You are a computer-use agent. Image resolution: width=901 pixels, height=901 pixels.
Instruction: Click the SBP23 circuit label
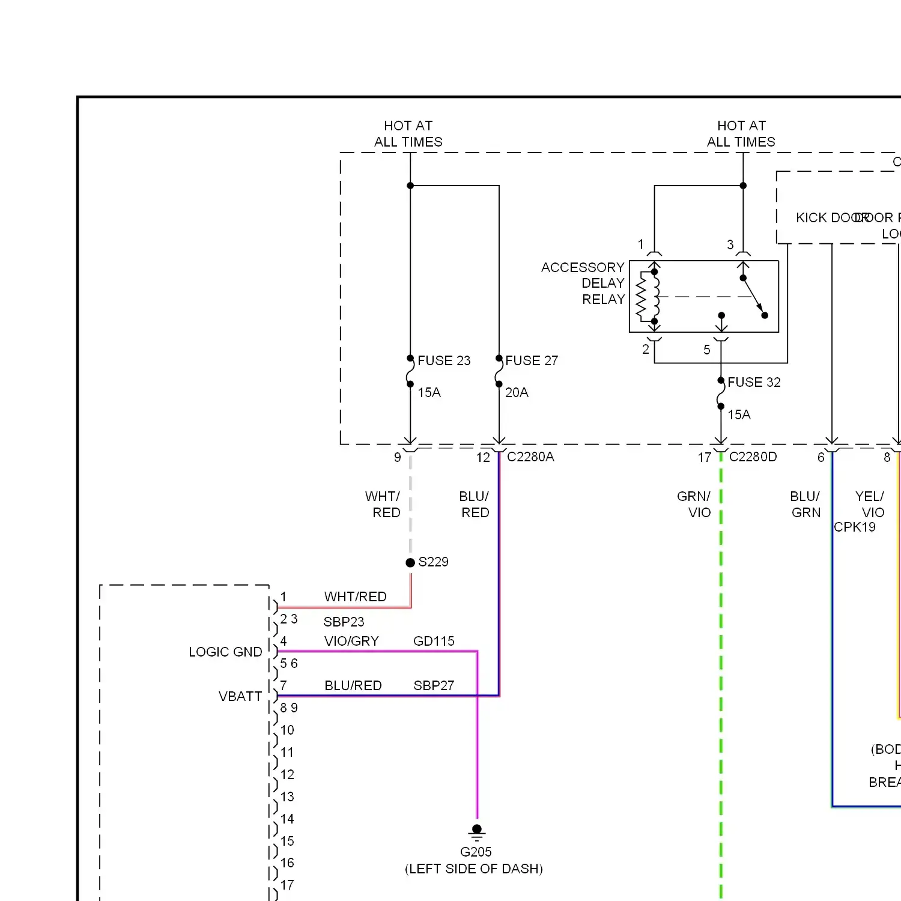click(344, 622)
